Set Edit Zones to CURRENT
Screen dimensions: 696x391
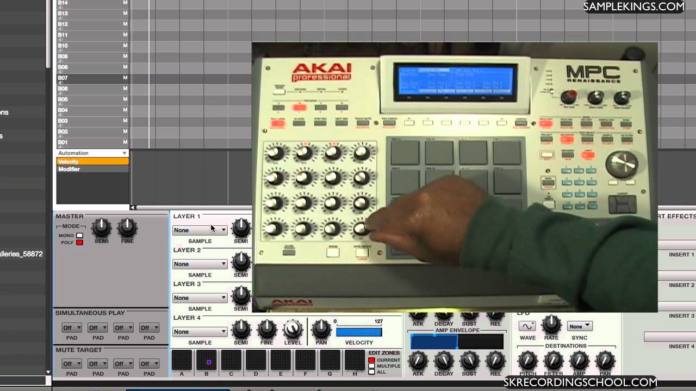click(372, 360)
